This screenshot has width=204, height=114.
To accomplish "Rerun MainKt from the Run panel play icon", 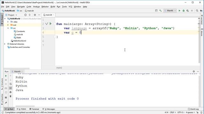I will click(x=6, y=76).
